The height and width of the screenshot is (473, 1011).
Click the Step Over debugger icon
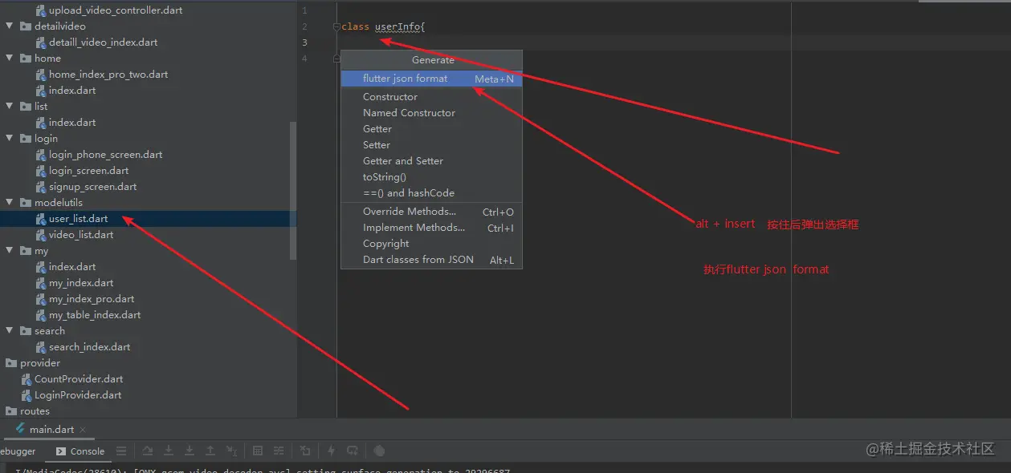point(148,451)
